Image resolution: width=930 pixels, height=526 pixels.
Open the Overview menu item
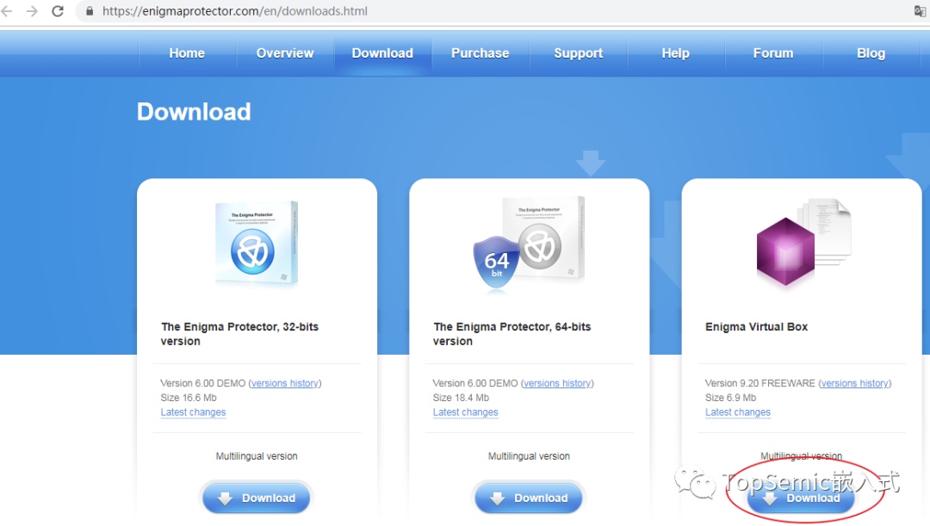[285, 53]
